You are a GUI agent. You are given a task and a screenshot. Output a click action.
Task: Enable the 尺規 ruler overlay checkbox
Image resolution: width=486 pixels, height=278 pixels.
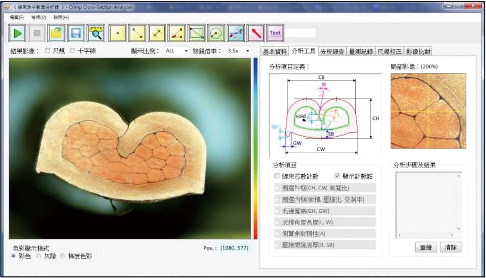(x=48, y=51)
